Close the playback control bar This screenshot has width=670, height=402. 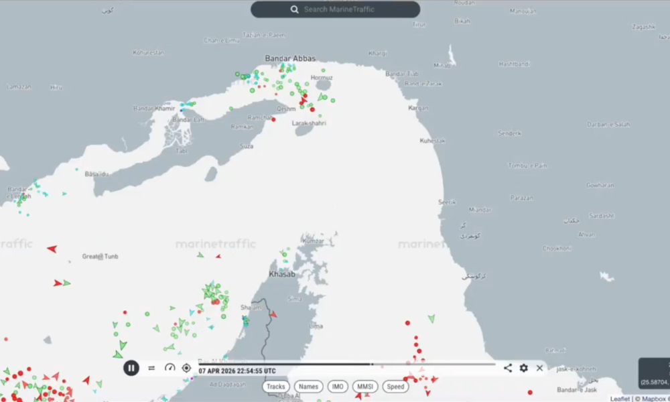tap(539, 368)
